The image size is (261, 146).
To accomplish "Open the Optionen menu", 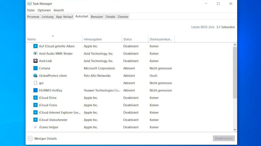I will click(44, 10).
